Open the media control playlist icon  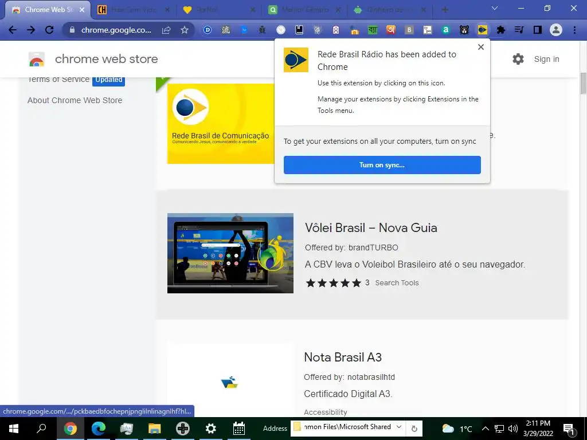(x=519, y=30)
